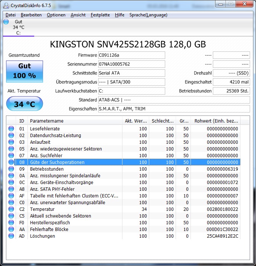Click status orb of row AD Löschungen
The width and height of the screenshot is (256, 266).
11,236
